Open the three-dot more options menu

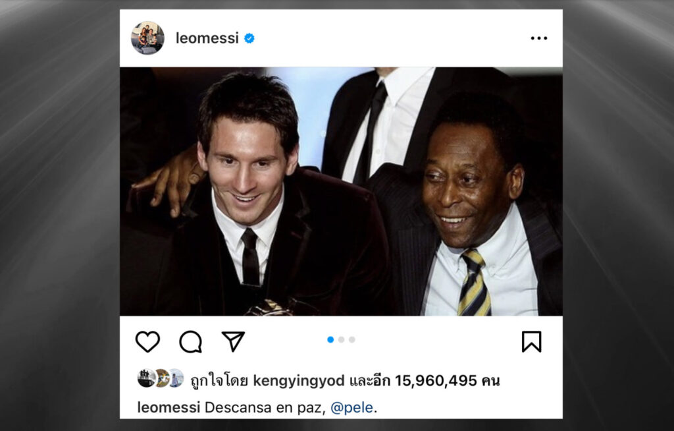click(538, 38)
